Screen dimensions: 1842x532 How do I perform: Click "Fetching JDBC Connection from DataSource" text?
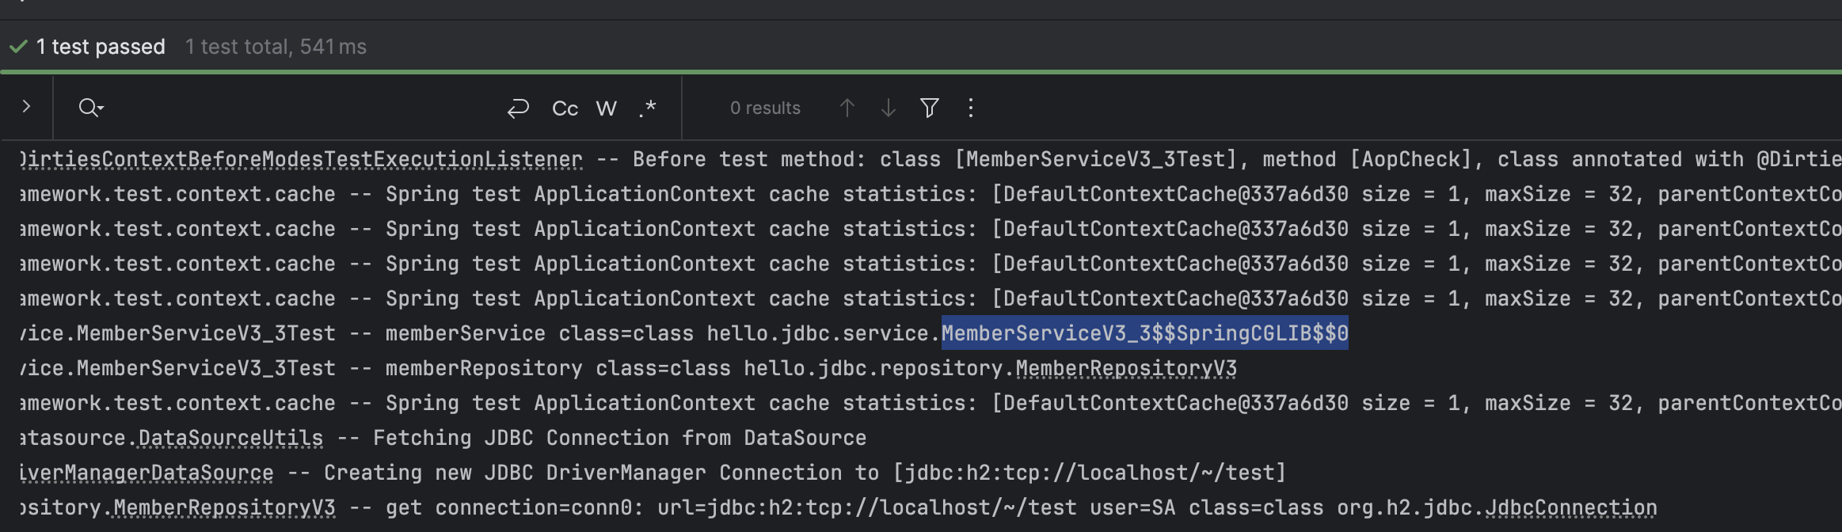pyautogui.click(x=619, y=438)
